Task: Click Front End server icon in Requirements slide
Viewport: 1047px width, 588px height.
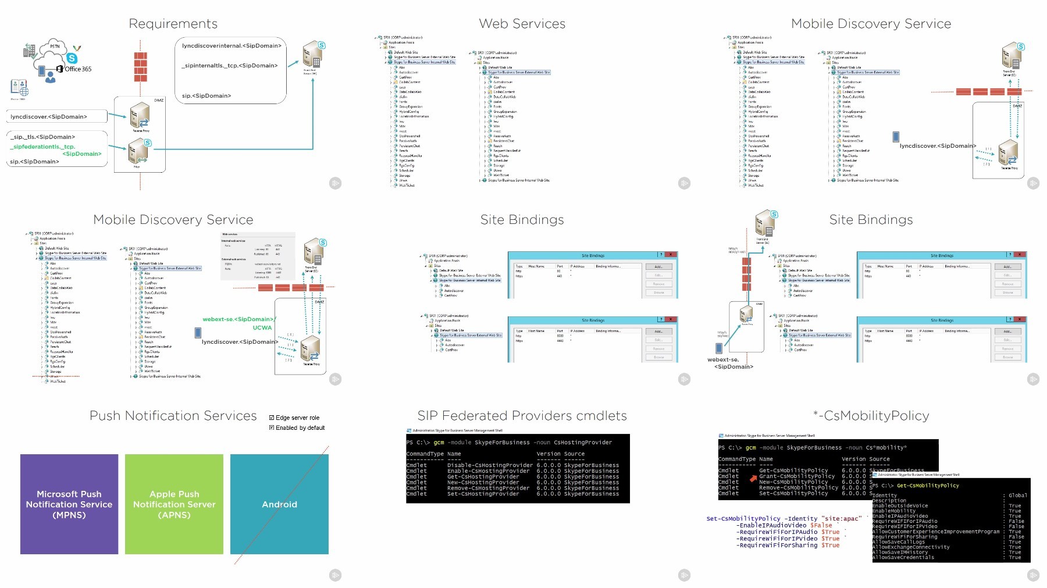Action: [313, 55]
